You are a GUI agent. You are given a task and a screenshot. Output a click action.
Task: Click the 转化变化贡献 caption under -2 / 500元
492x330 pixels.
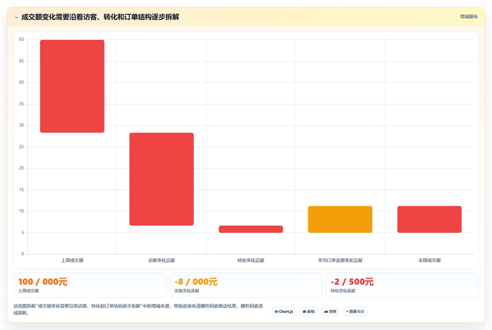click(x=343, y=291)
